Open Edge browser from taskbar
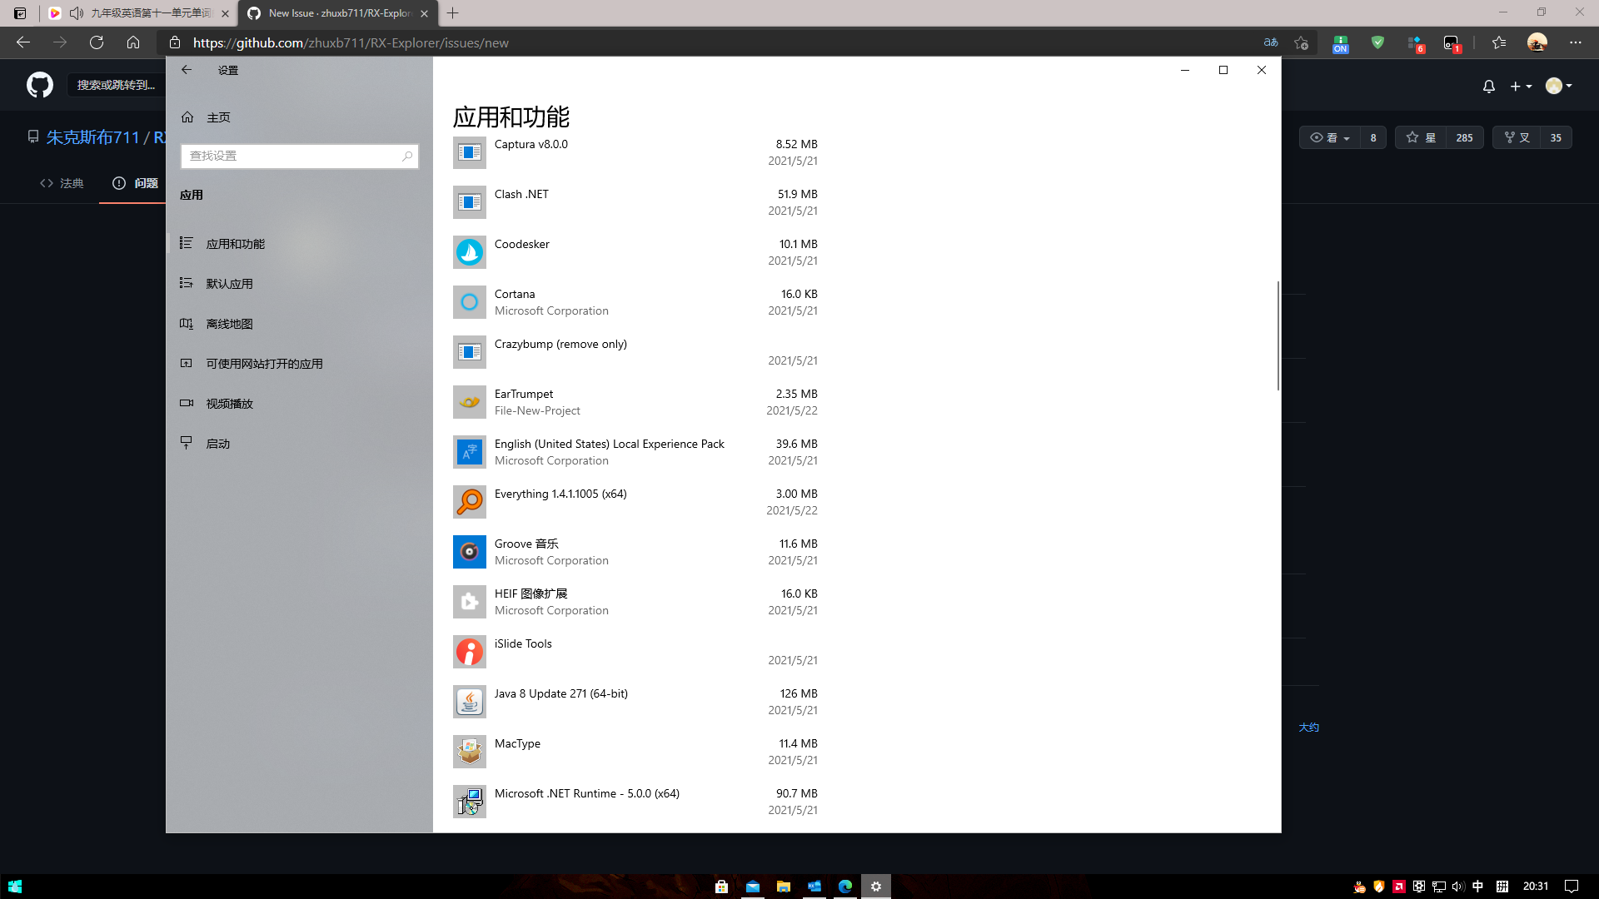This screenshot has width=1599, height=899. point(845,887)
